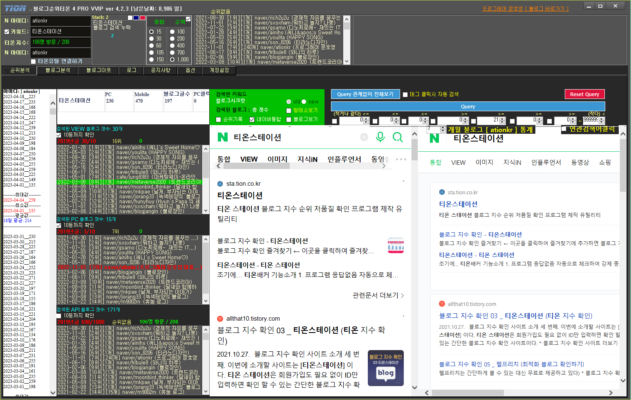
Task: Click Query 관계없이 전체보기 button
Action: 365,94
